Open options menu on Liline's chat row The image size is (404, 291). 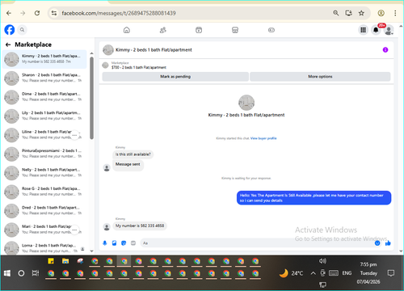(x=74, y=135)
